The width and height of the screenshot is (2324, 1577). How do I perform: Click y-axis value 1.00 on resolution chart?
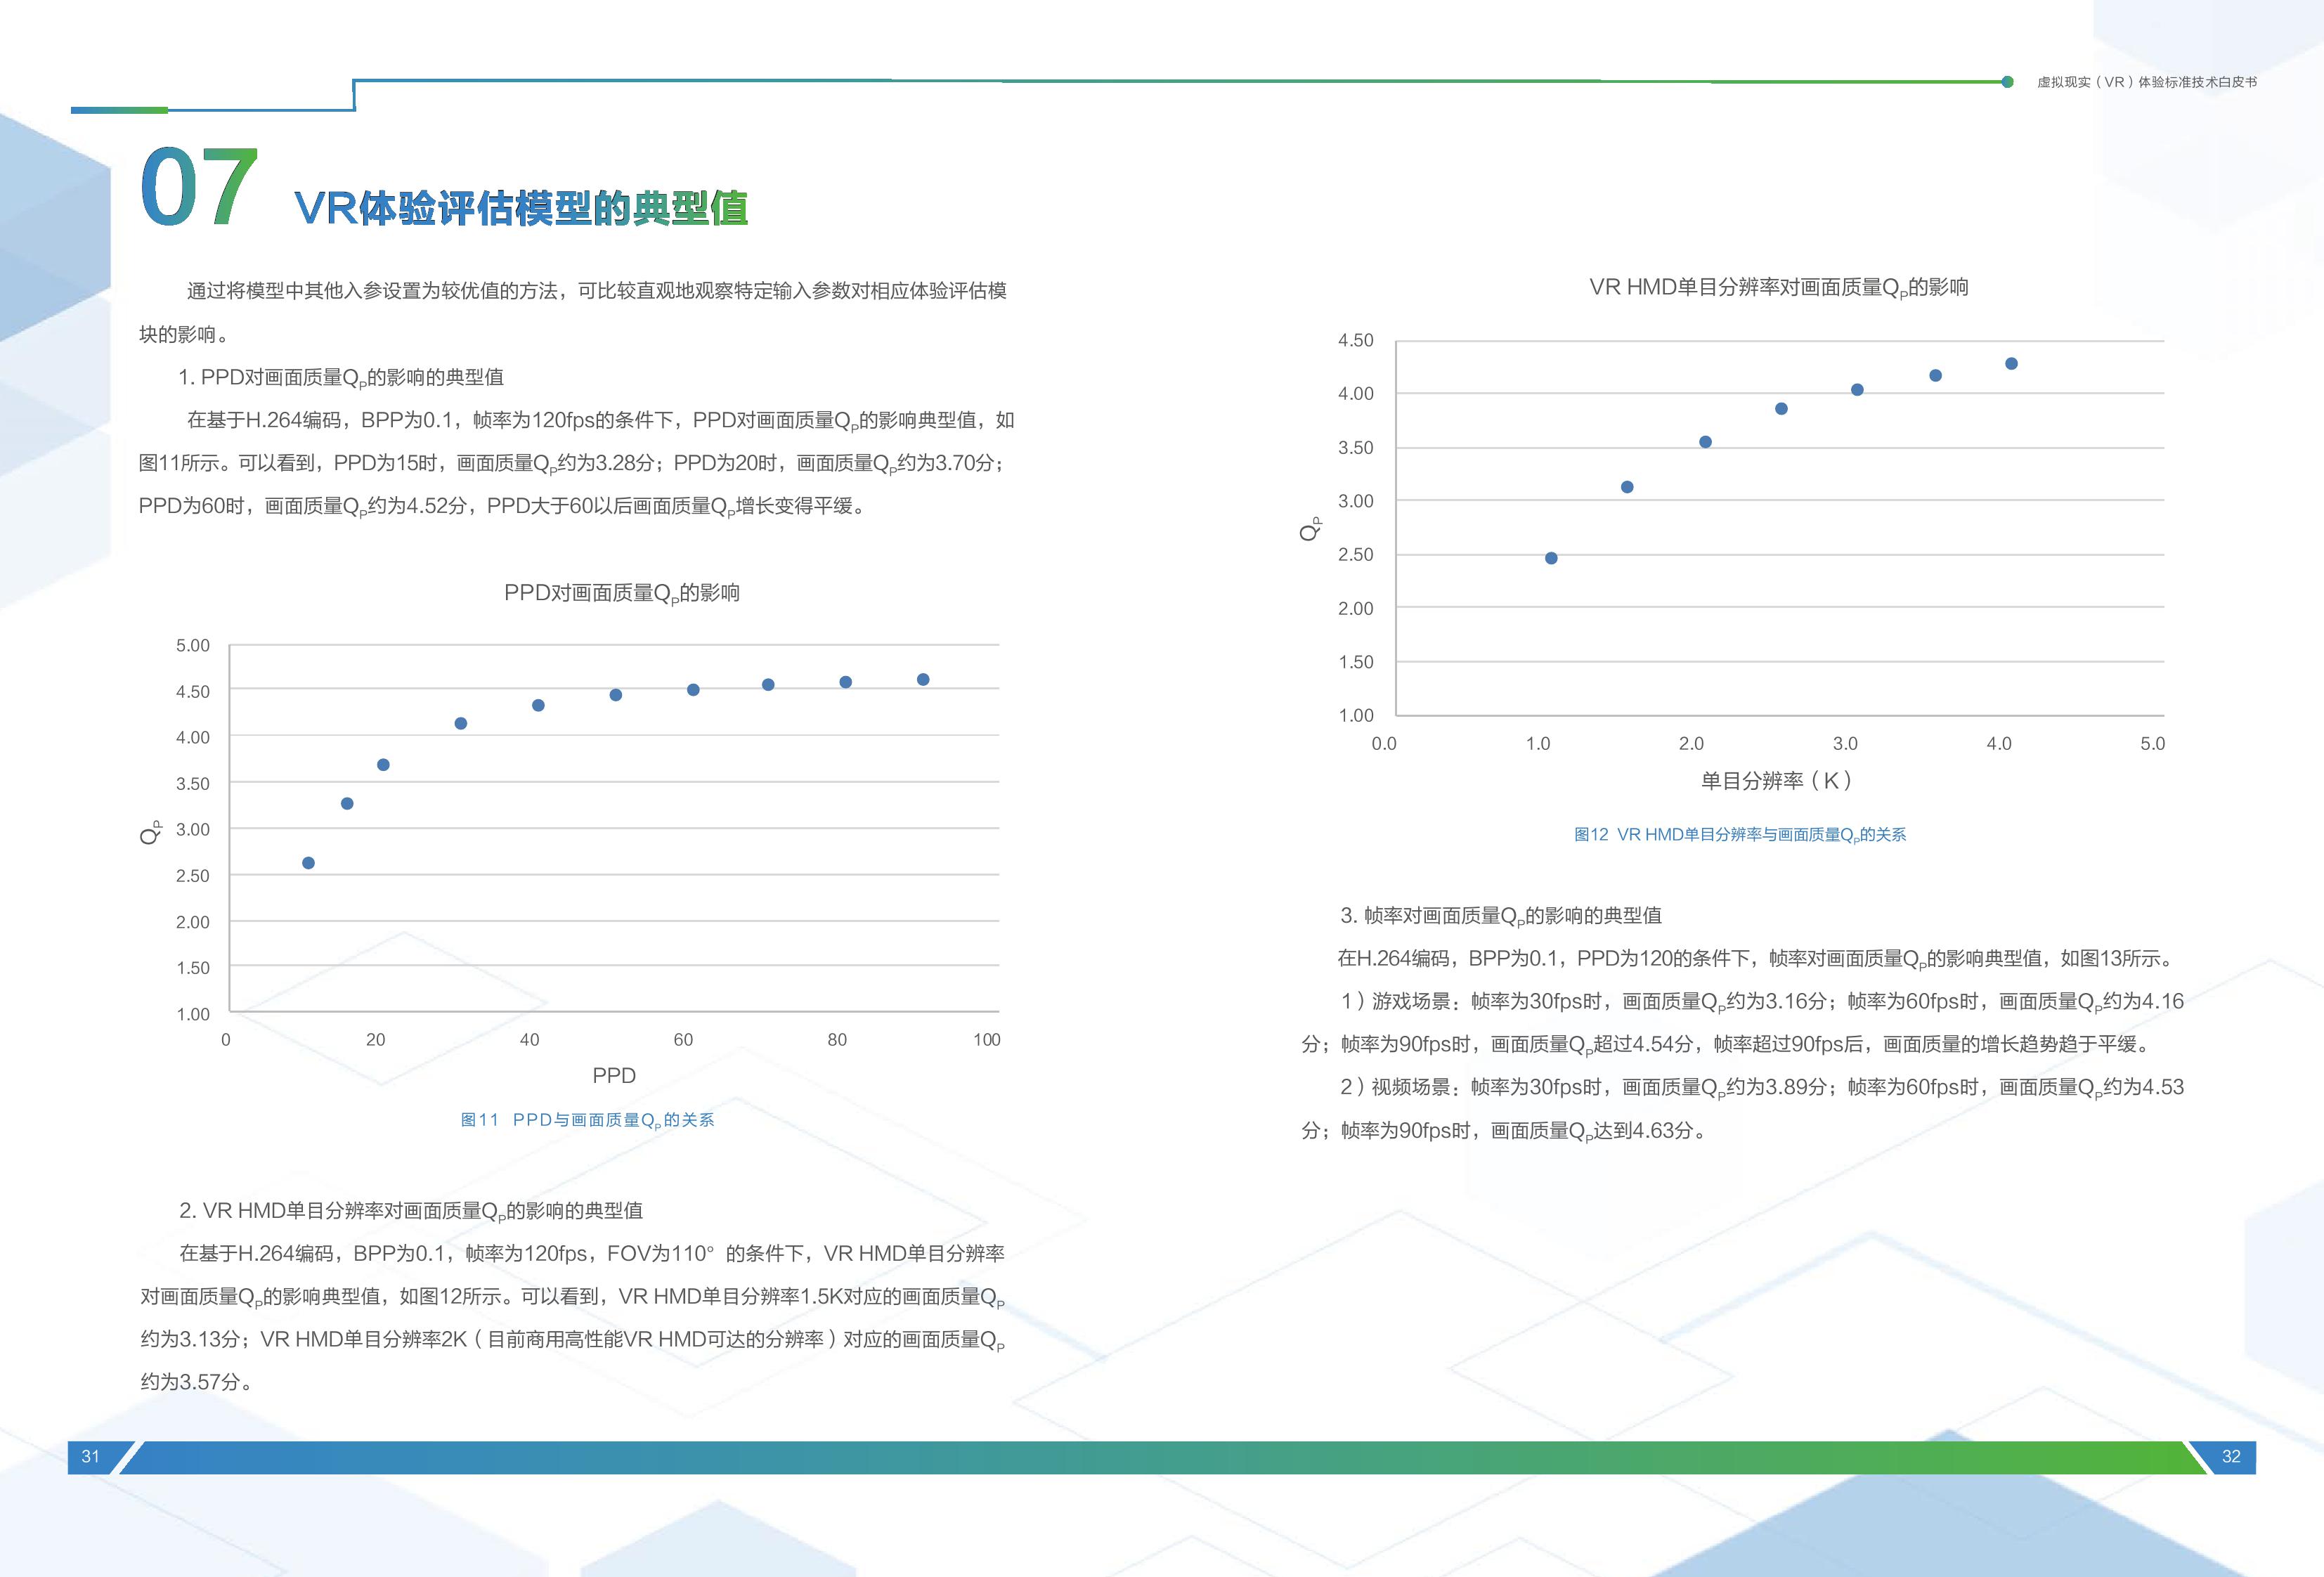1355,716
